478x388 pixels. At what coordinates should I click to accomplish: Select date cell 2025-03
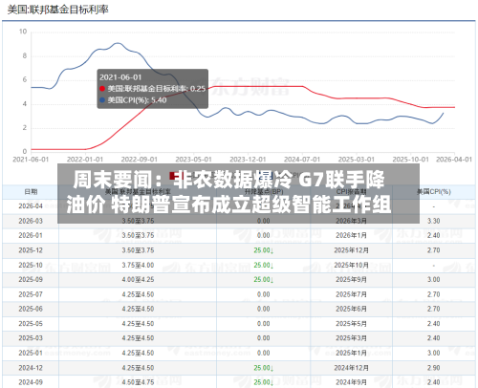[31, 338]
